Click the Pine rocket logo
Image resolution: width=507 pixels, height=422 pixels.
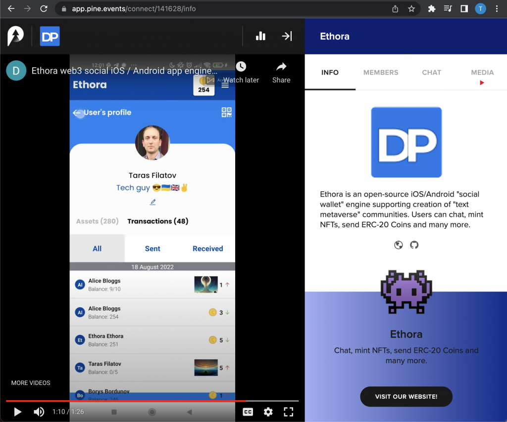point(15,36)
